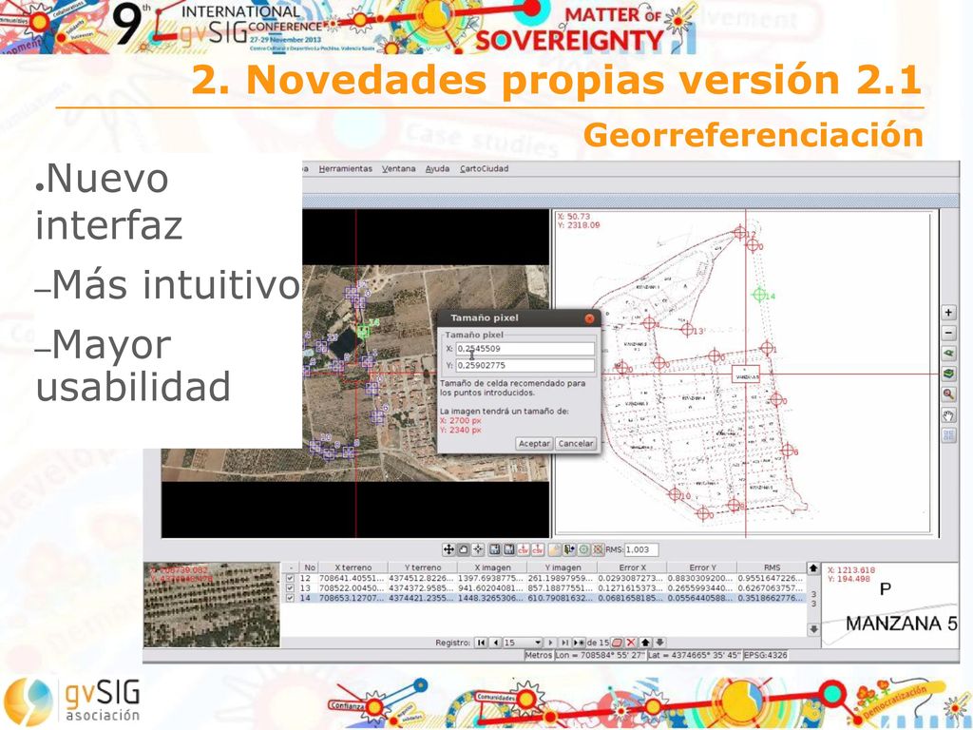Click Cancelar in Tamaño pixel dialog
Viewport: 973px width, 730px height.
click(576, 443)
